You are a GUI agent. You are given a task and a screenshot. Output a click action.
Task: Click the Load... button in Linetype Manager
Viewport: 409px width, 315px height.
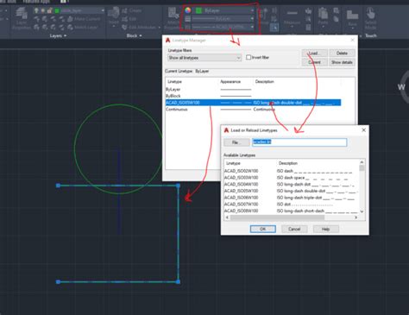pos(314,54)
